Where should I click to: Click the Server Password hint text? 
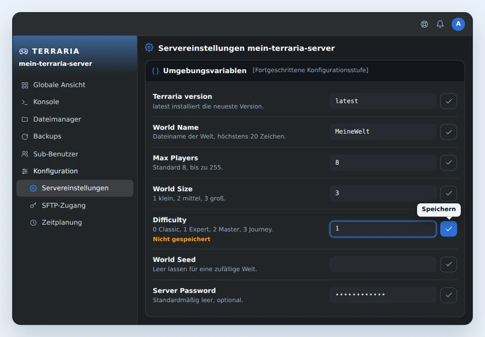[x=198, y=300]
